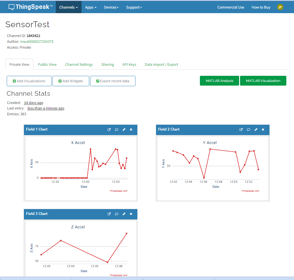The width and height of the screenshot is (294, 280).
Task: Switch to Data Import / Export tab
Action: [x=161, y=64]
